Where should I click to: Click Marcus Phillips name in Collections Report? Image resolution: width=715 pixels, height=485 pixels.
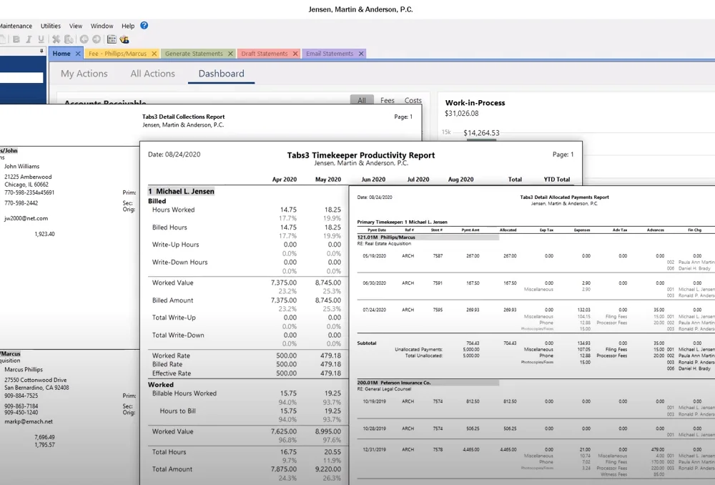[x=24, y=369]
